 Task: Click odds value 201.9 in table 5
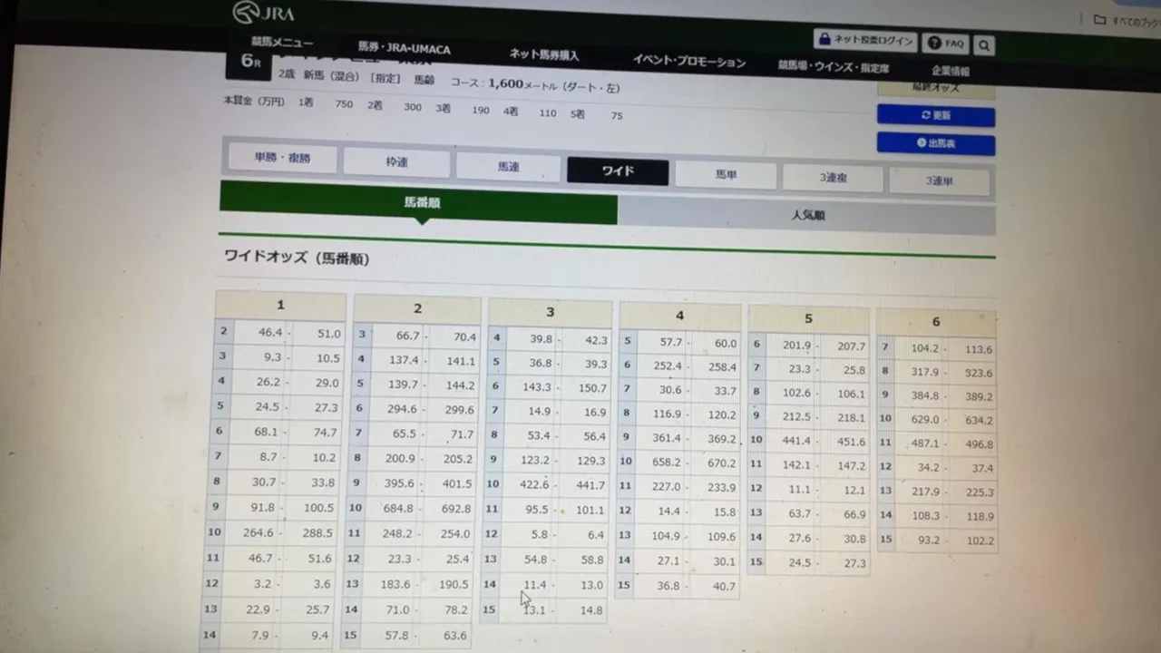click(797, 346)
